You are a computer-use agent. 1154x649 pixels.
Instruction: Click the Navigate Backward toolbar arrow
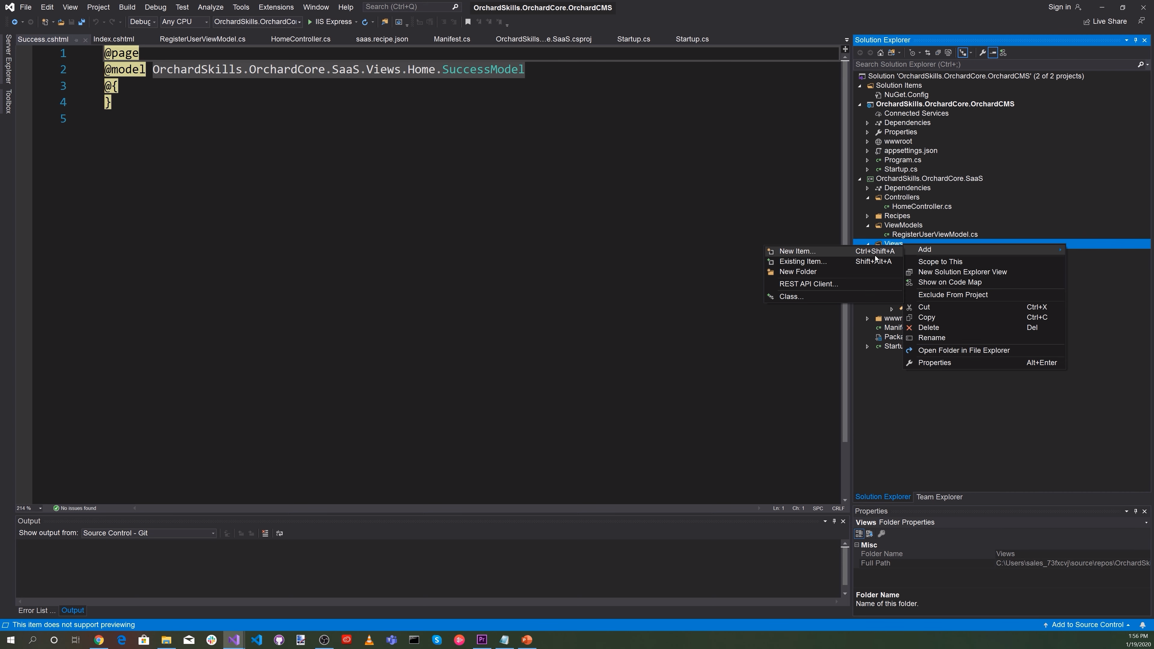(x=14, y=22)
